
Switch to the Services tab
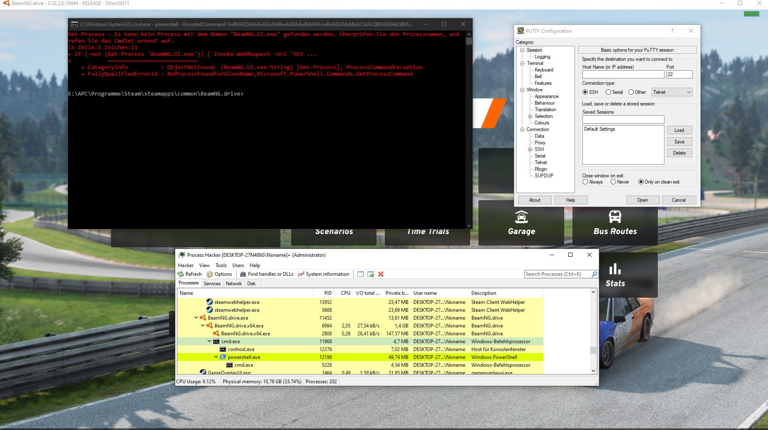(212, 284)
